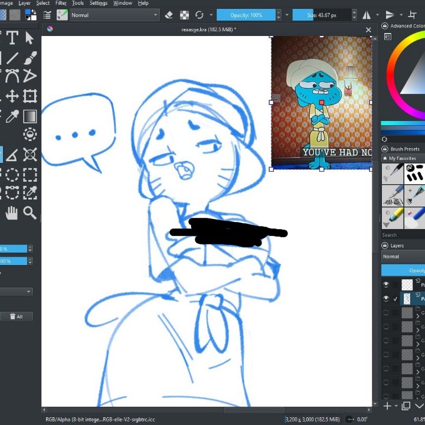The height and width of the screenshot is (425, 425).
Task: Toggle lock on Layers docker
Action: coord(385,246)
